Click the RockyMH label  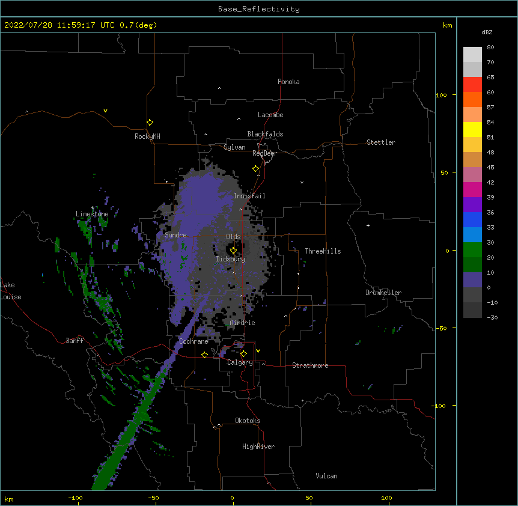pos(147,136)
